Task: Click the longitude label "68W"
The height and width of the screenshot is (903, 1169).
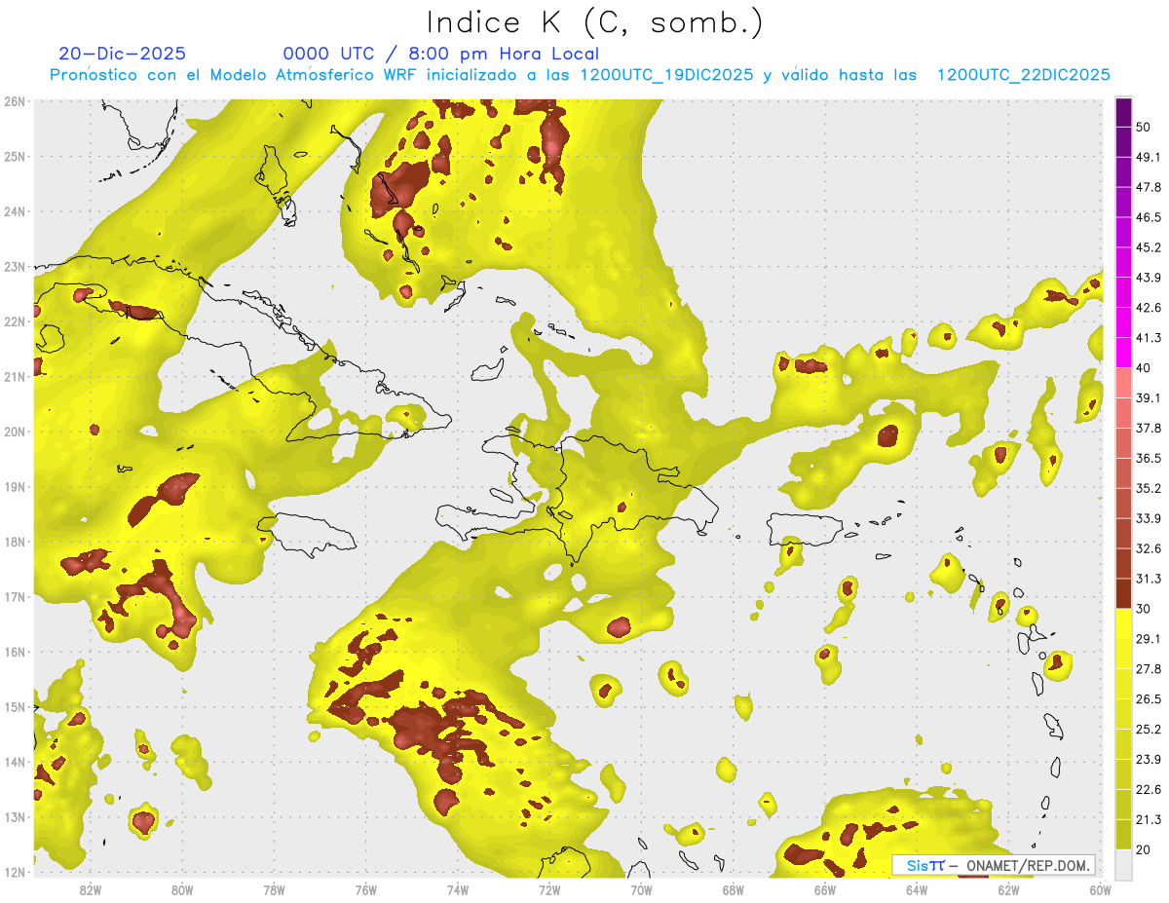Action: click(734, 889)
